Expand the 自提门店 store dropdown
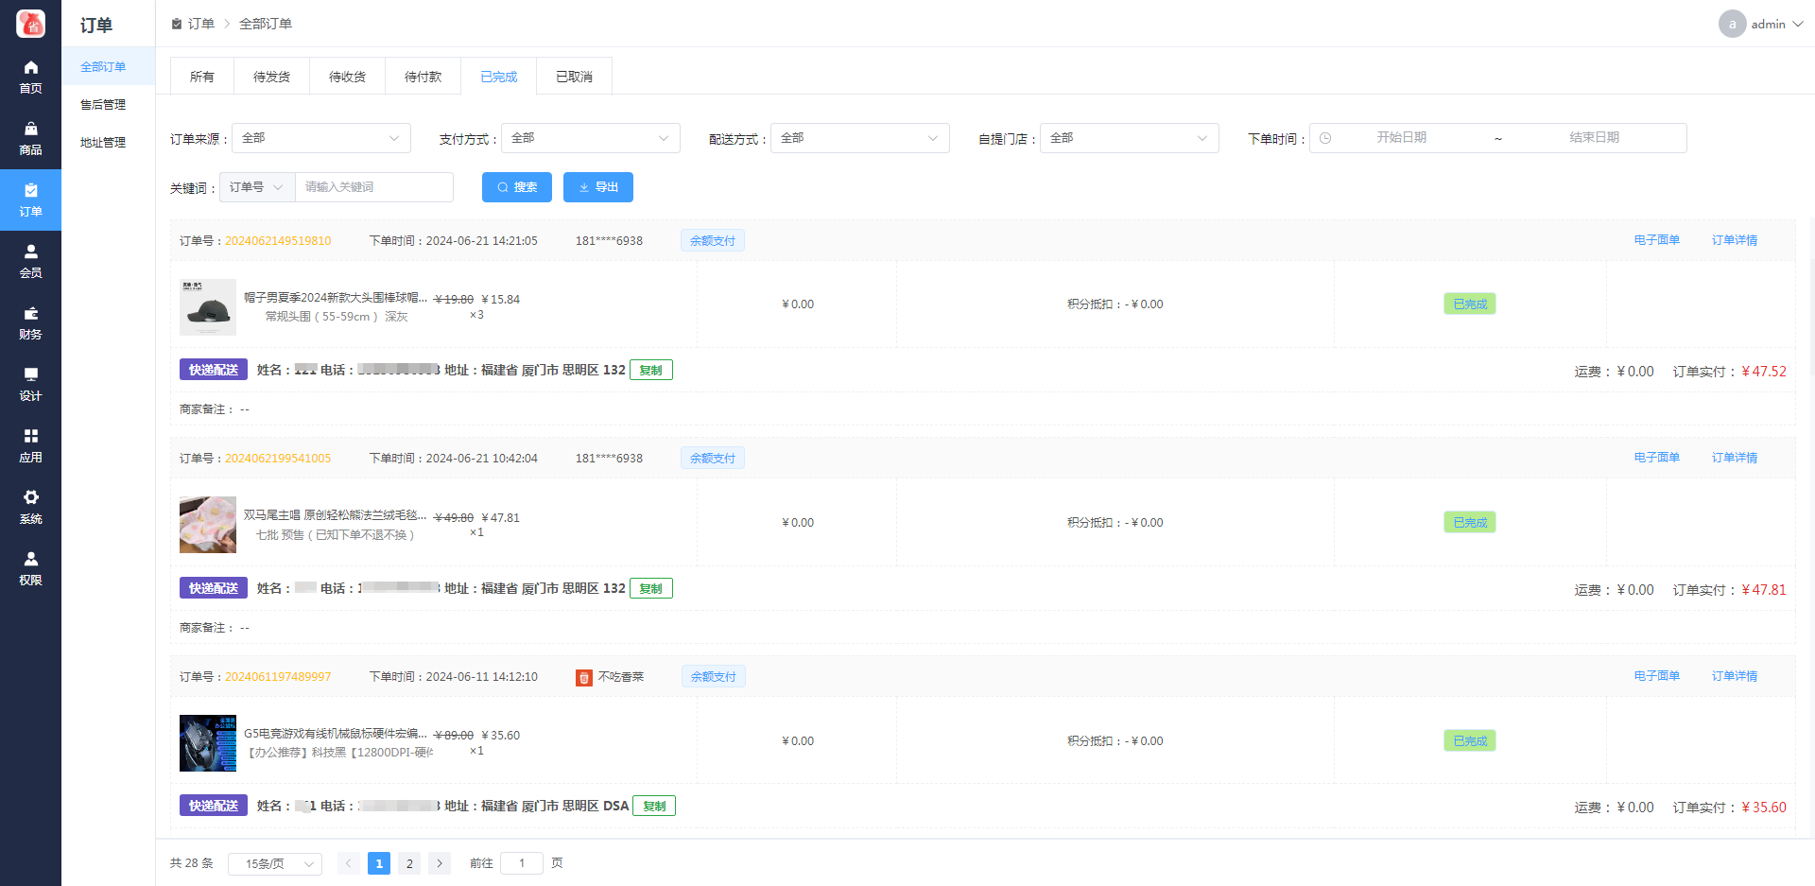The height and width of the screenshot is (886, 1815). click(1129, 138)
